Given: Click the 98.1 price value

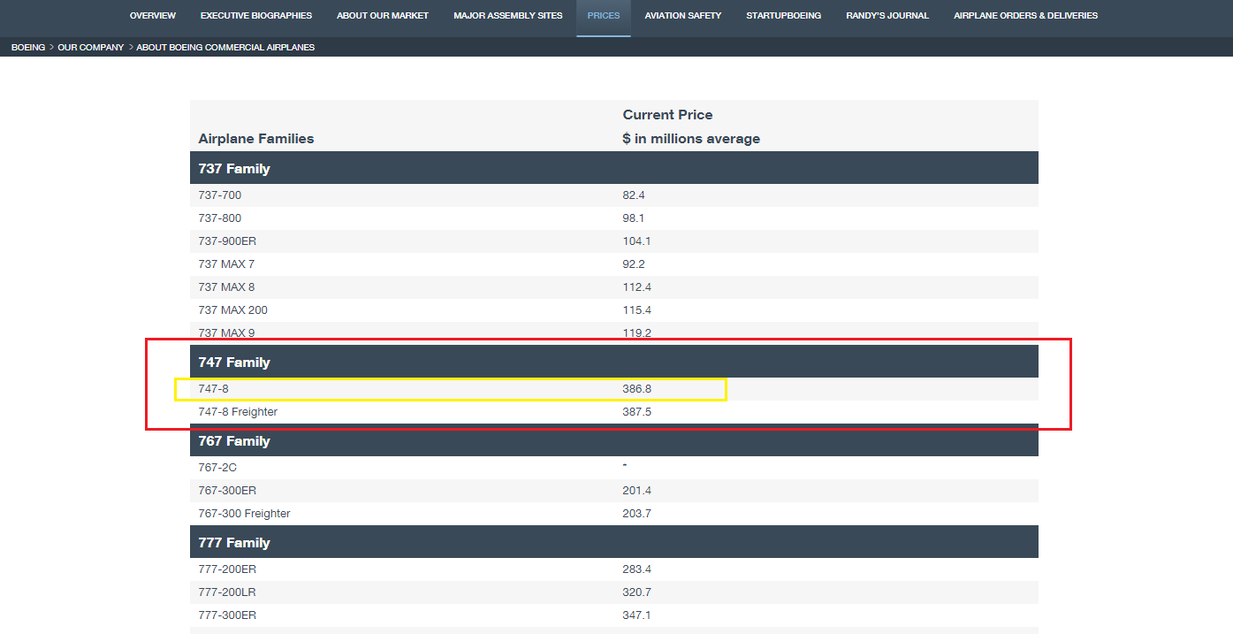Looking at the screenshot, I should click(634, 218).
